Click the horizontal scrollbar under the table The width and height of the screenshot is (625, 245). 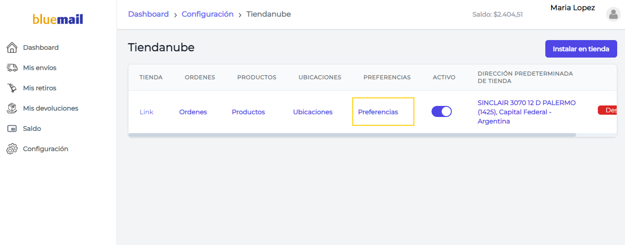pyautogui.click(x=352, y=135)
